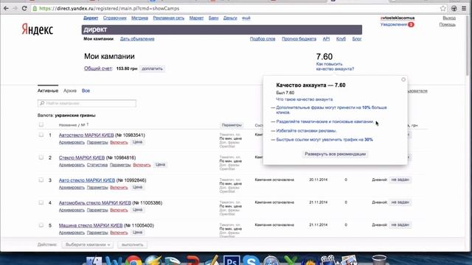Open the Общий счет link
The width and height of the screenshot is (472, 265).
(98, 68)
